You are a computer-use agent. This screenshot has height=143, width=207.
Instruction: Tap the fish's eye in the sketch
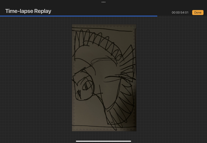click(85, 86)
